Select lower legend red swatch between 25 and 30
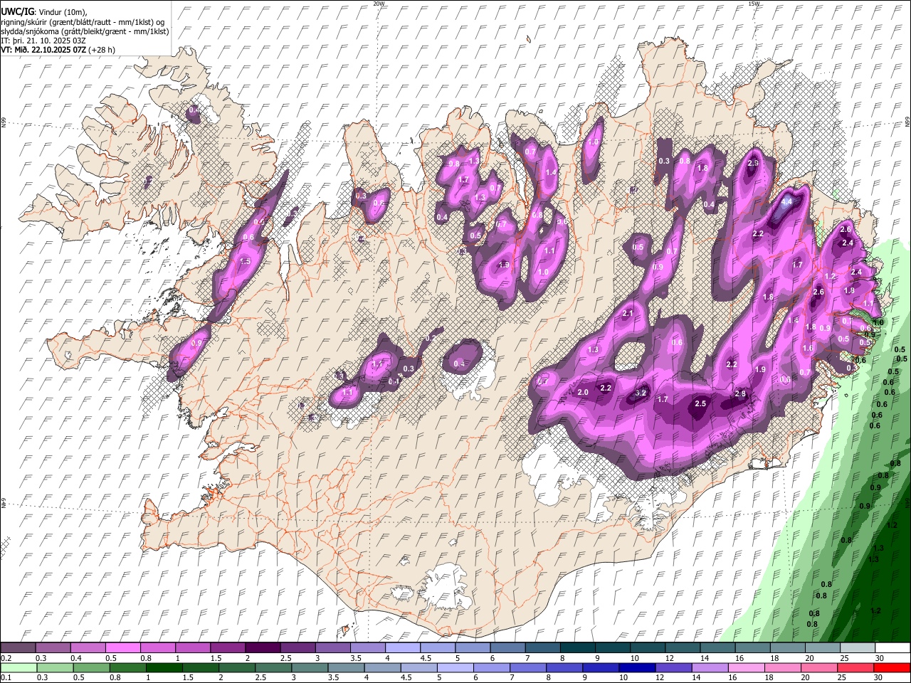The width and height of the screenshot is (911, 683). (855, 667)
